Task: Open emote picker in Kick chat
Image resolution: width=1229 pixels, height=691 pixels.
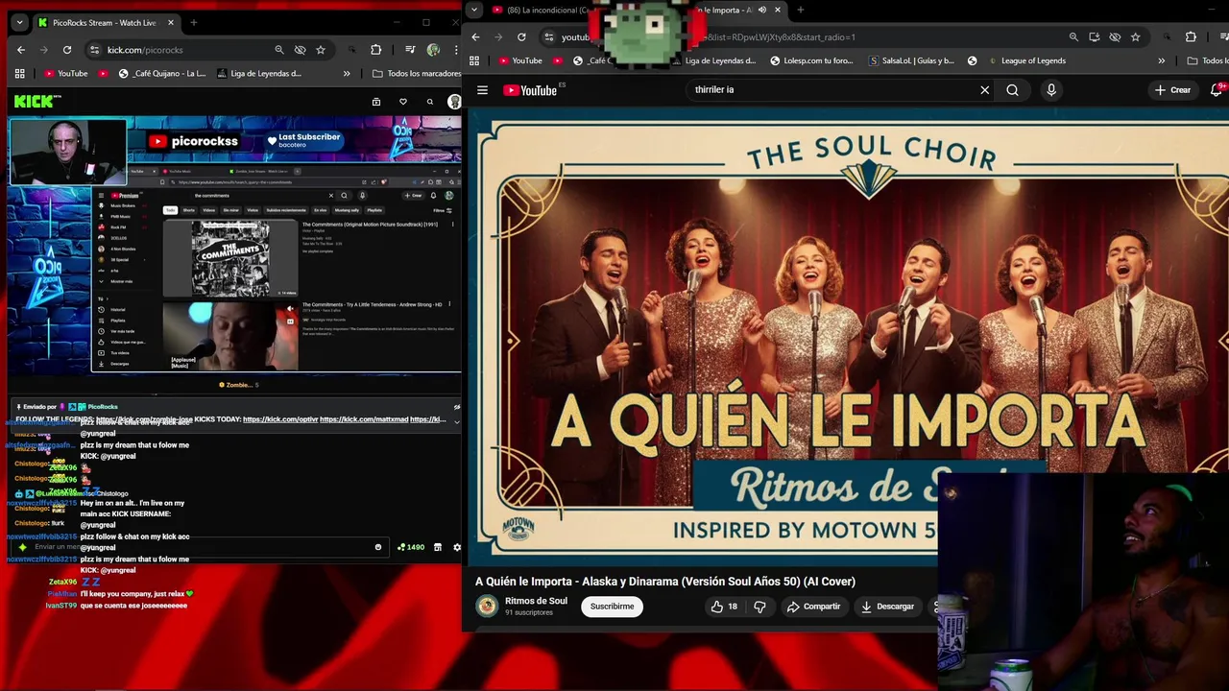Action: click(x=377, y=547)
